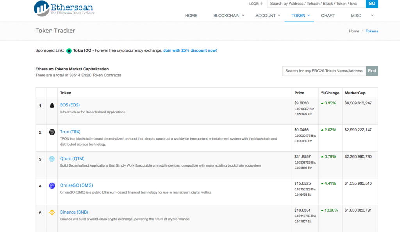
Task: Click the Find button
Action: 372,71
